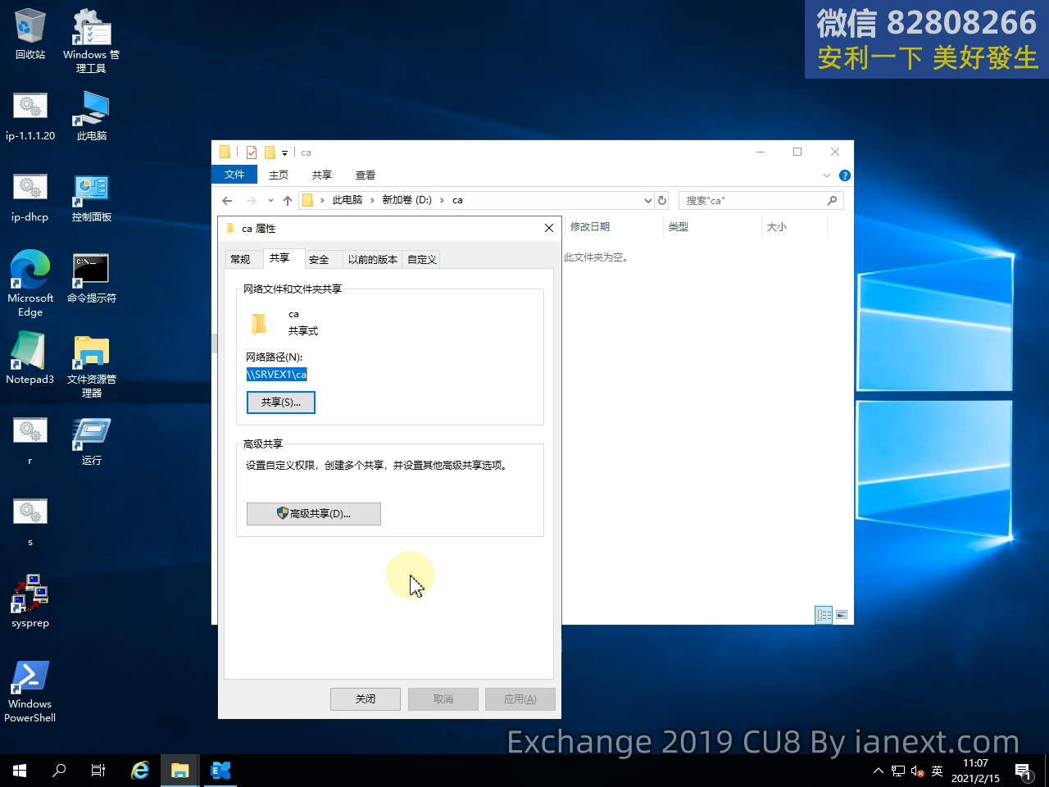Open 高级共享(D)... settings

314,514
